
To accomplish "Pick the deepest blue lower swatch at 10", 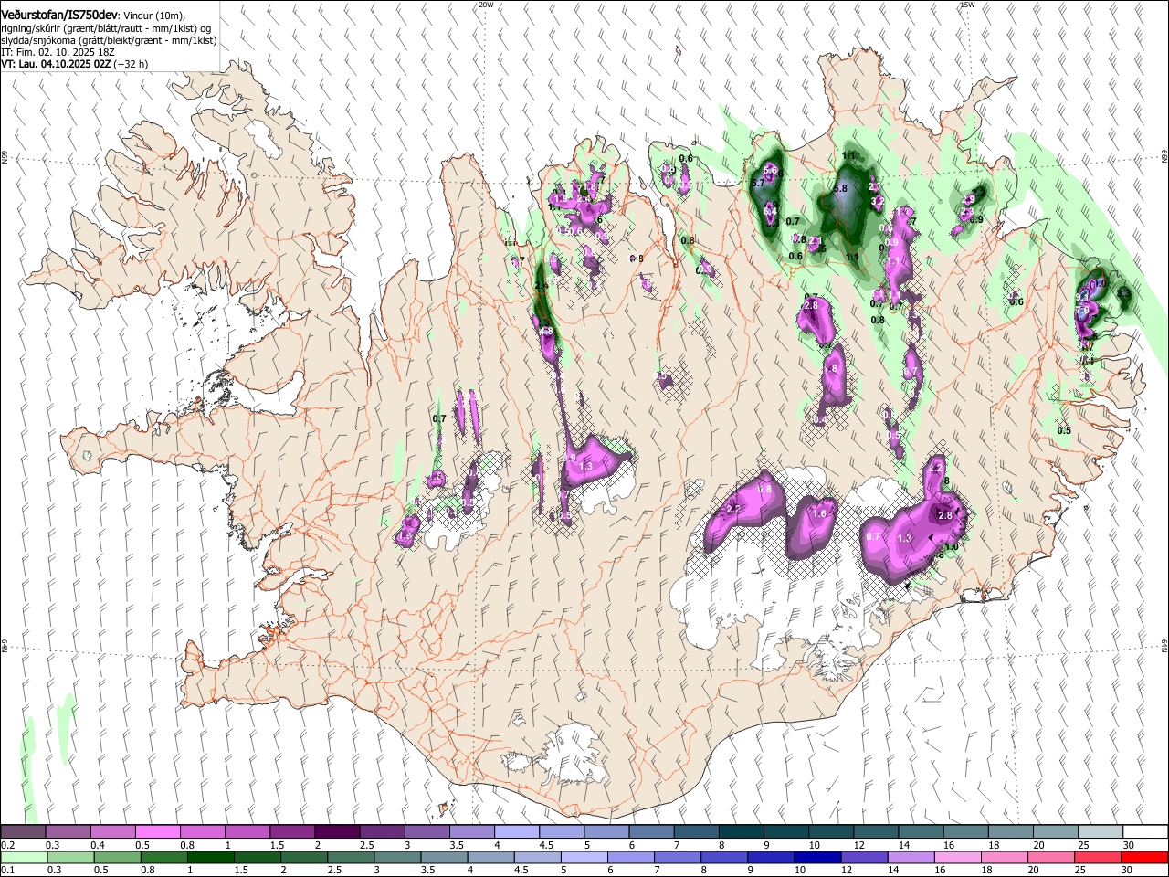I will click(x=817, y=857).
